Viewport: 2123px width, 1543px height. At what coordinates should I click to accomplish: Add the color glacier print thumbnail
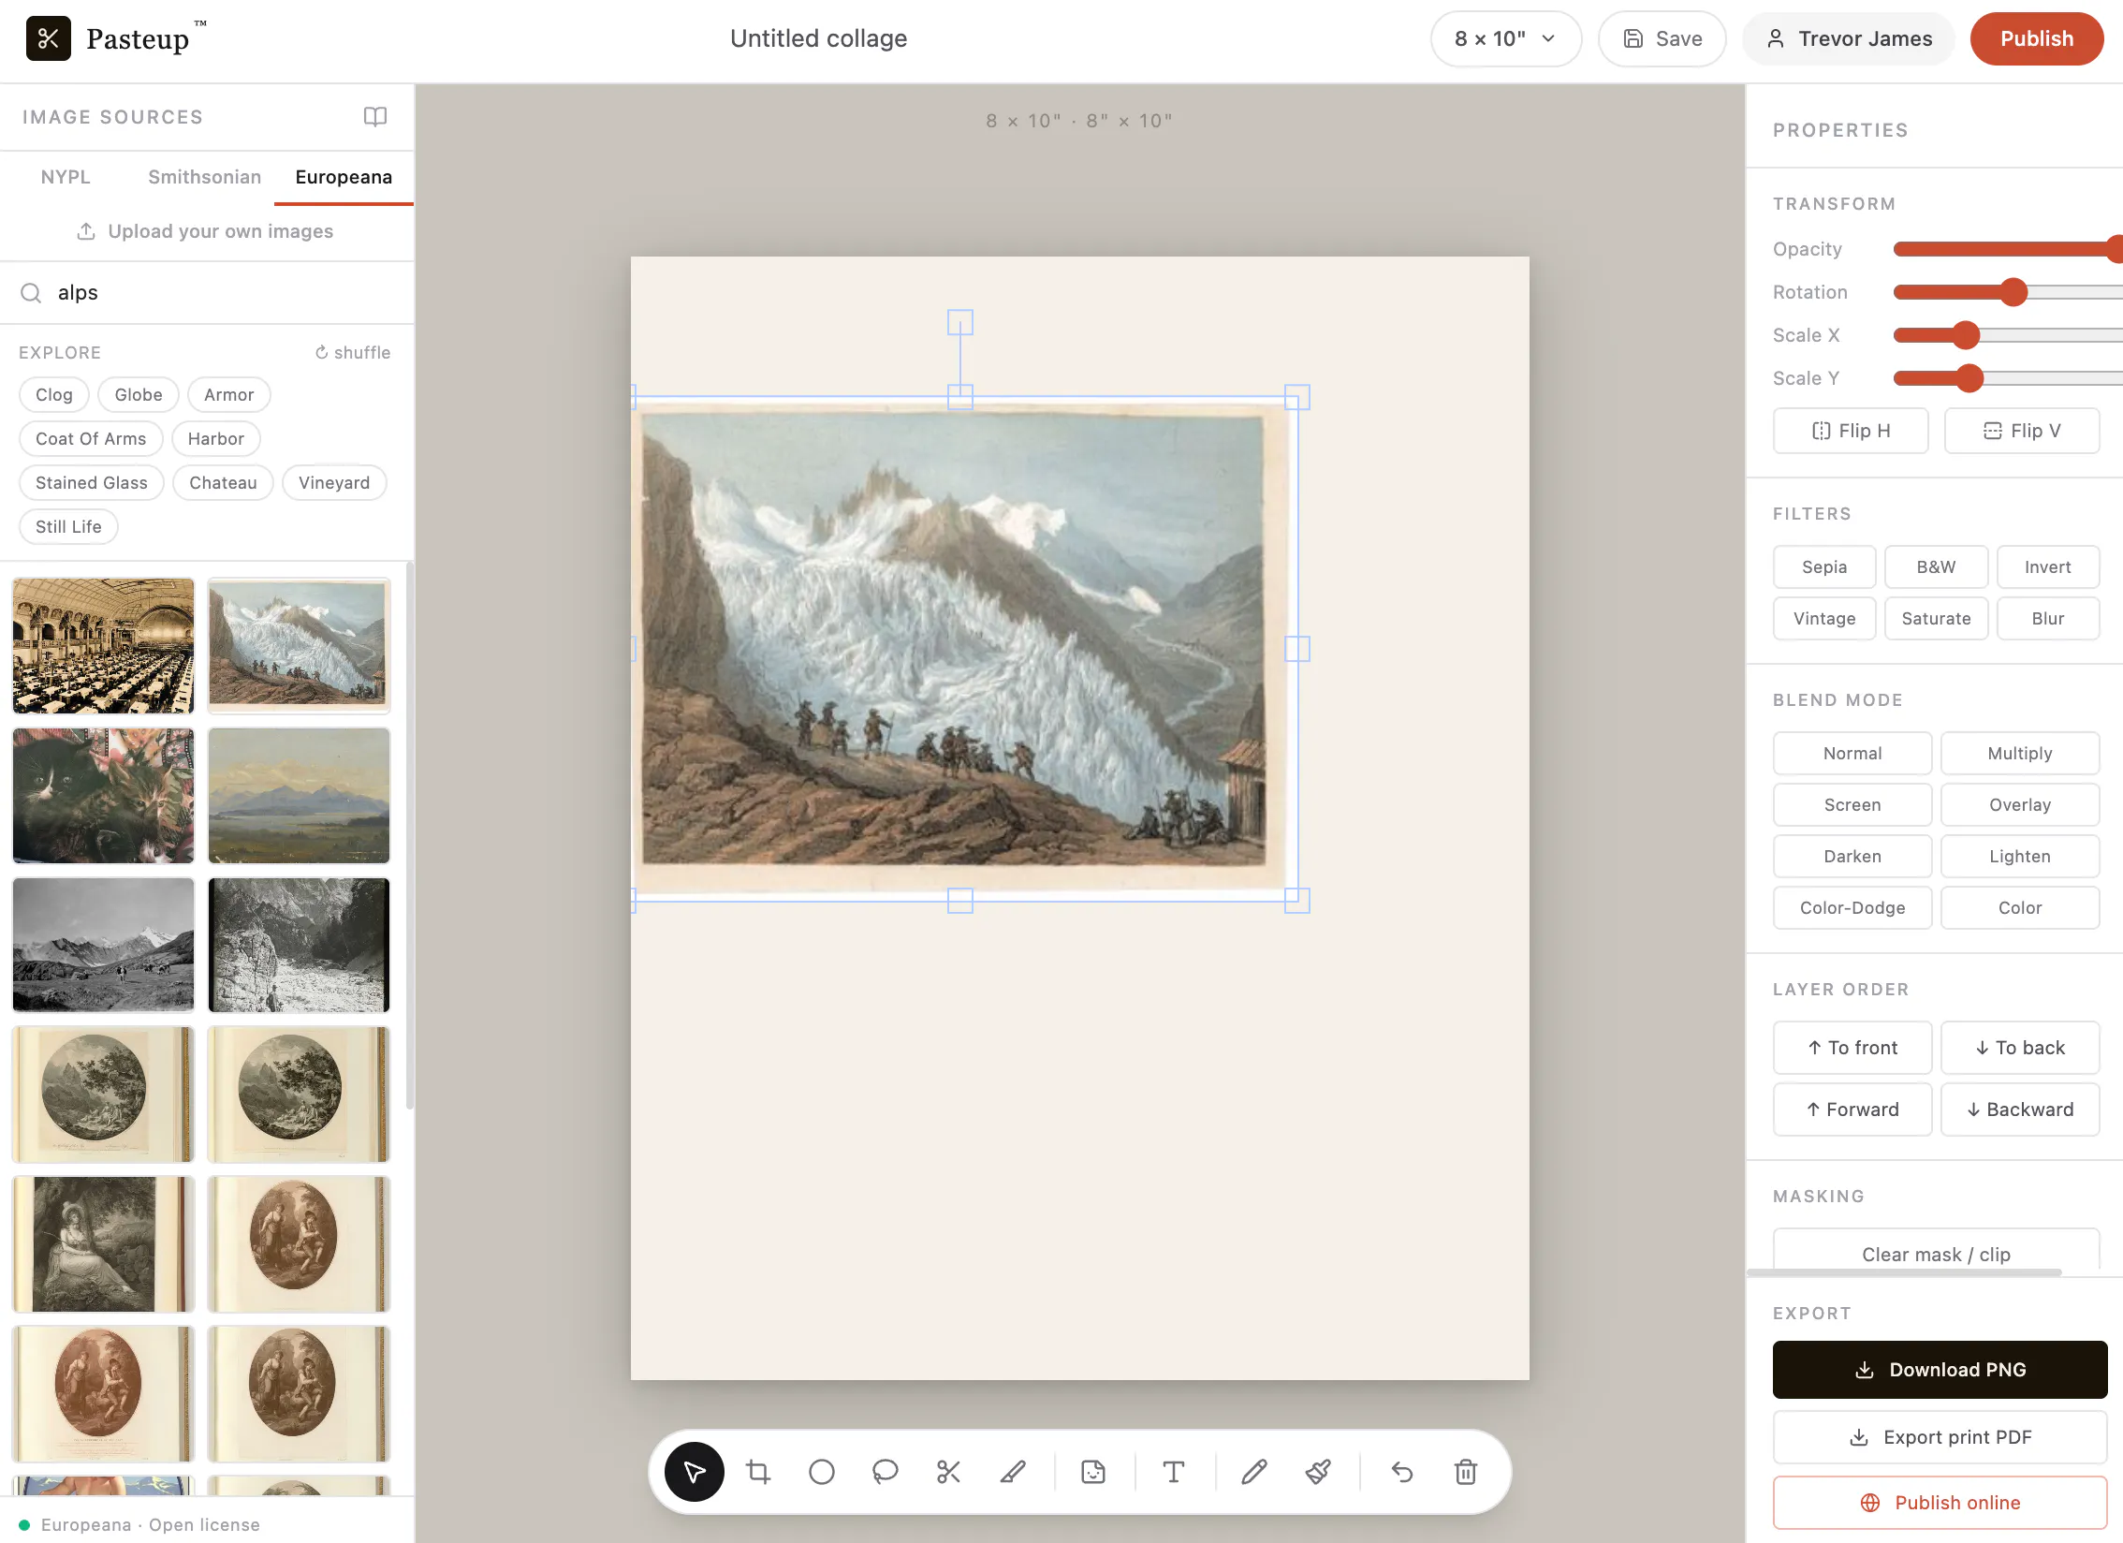(299, 646)
